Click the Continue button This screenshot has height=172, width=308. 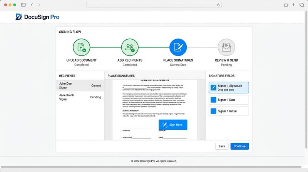click(x=239, y=146)
